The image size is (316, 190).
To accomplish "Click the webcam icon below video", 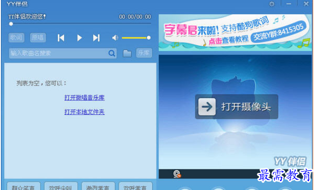I will click(x=177, y=174).
